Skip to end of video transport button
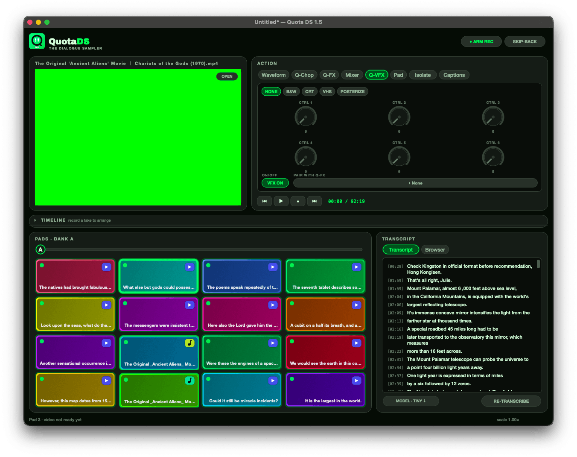Screen dimensions: 577x457 [x=314, y=201]
